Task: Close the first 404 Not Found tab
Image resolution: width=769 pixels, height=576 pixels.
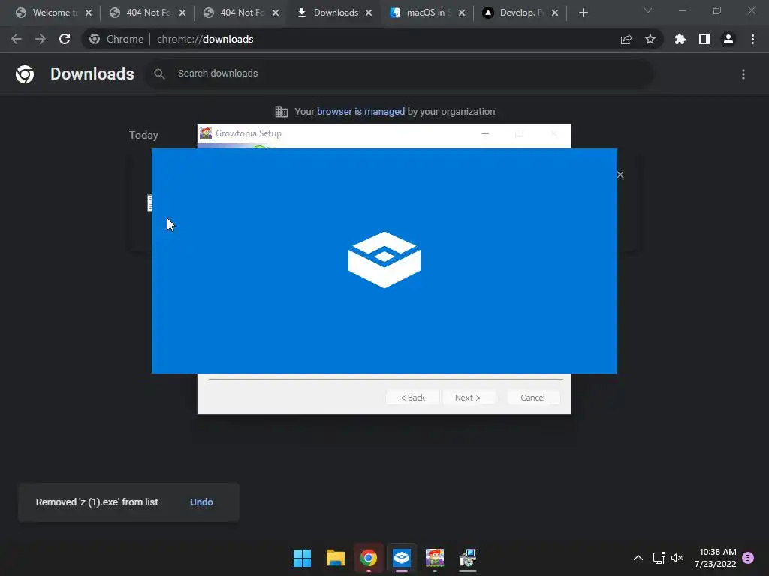Action: click(182, 13)
